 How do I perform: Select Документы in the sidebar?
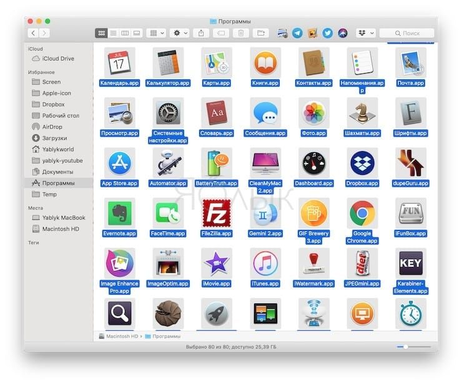(x=59, y=172)
